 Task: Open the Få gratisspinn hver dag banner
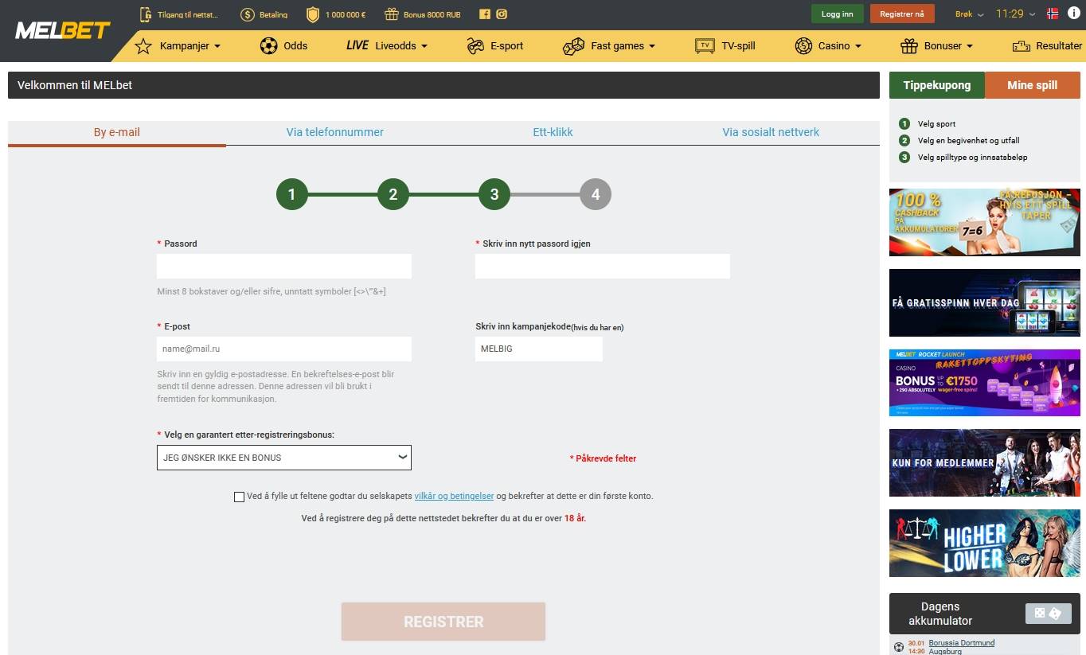(x=985, y=302)
